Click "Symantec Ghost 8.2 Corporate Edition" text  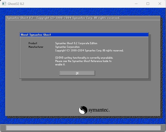click(76, 43)
